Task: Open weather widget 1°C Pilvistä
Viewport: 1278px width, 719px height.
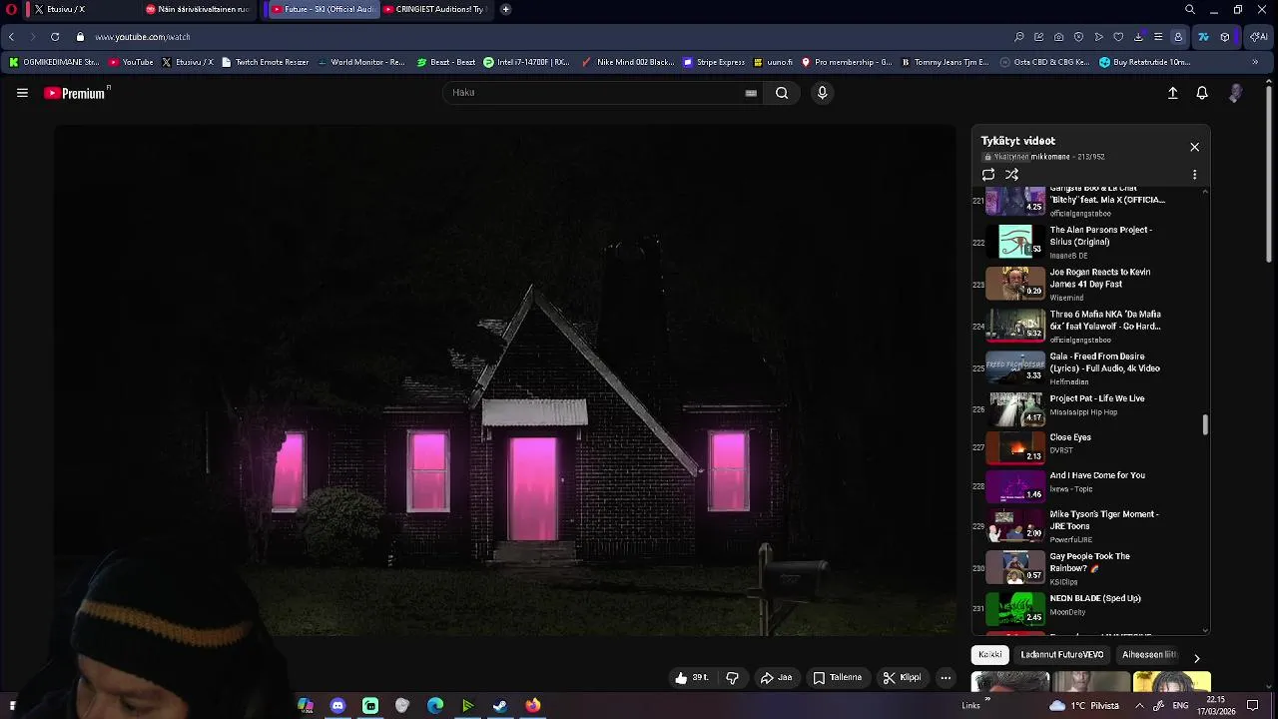Action: click(x=1084, y=706)
